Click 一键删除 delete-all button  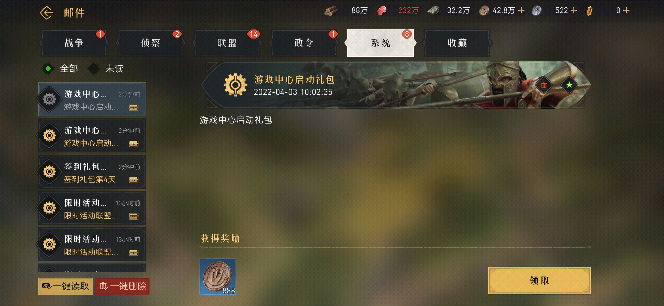[x=122, y=286]
